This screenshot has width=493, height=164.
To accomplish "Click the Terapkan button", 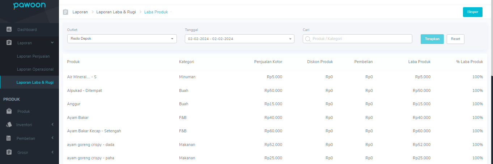I will 432,39.
